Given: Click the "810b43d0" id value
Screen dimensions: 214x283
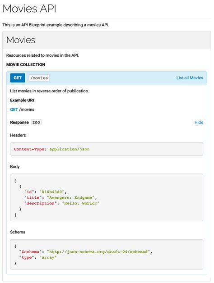Looking at the screenshot, I should [52, 192].
